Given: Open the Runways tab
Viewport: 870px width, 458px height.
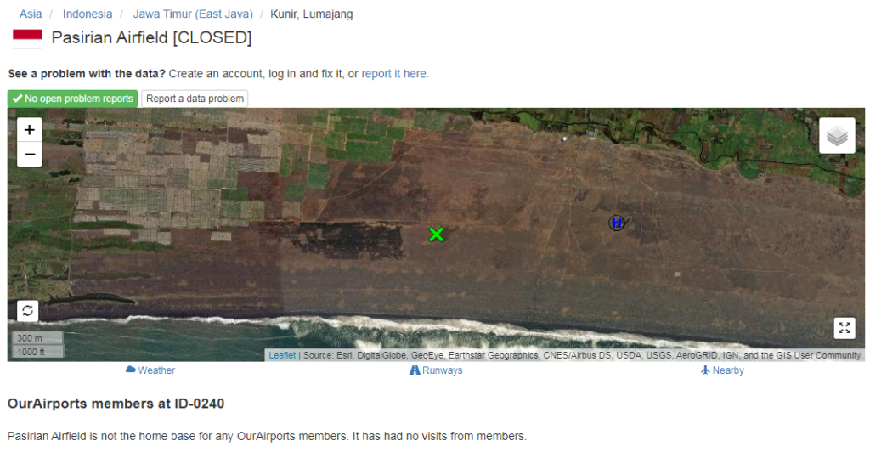Looking at the screenshot, I should click(436, 370).
